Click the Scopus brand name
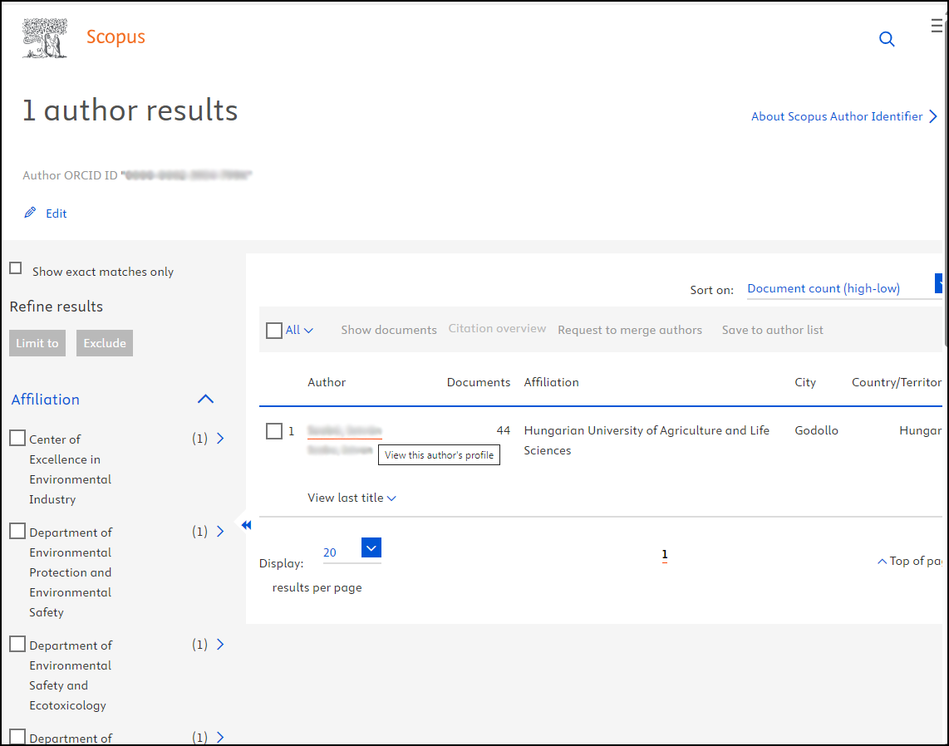This screenshot has height=746, width=949. 116,37
